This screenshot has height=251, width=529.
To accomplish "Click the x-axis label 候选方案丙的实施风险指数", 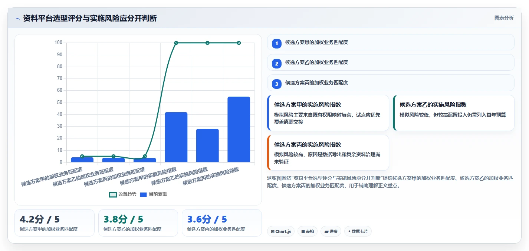I will 211,176.
